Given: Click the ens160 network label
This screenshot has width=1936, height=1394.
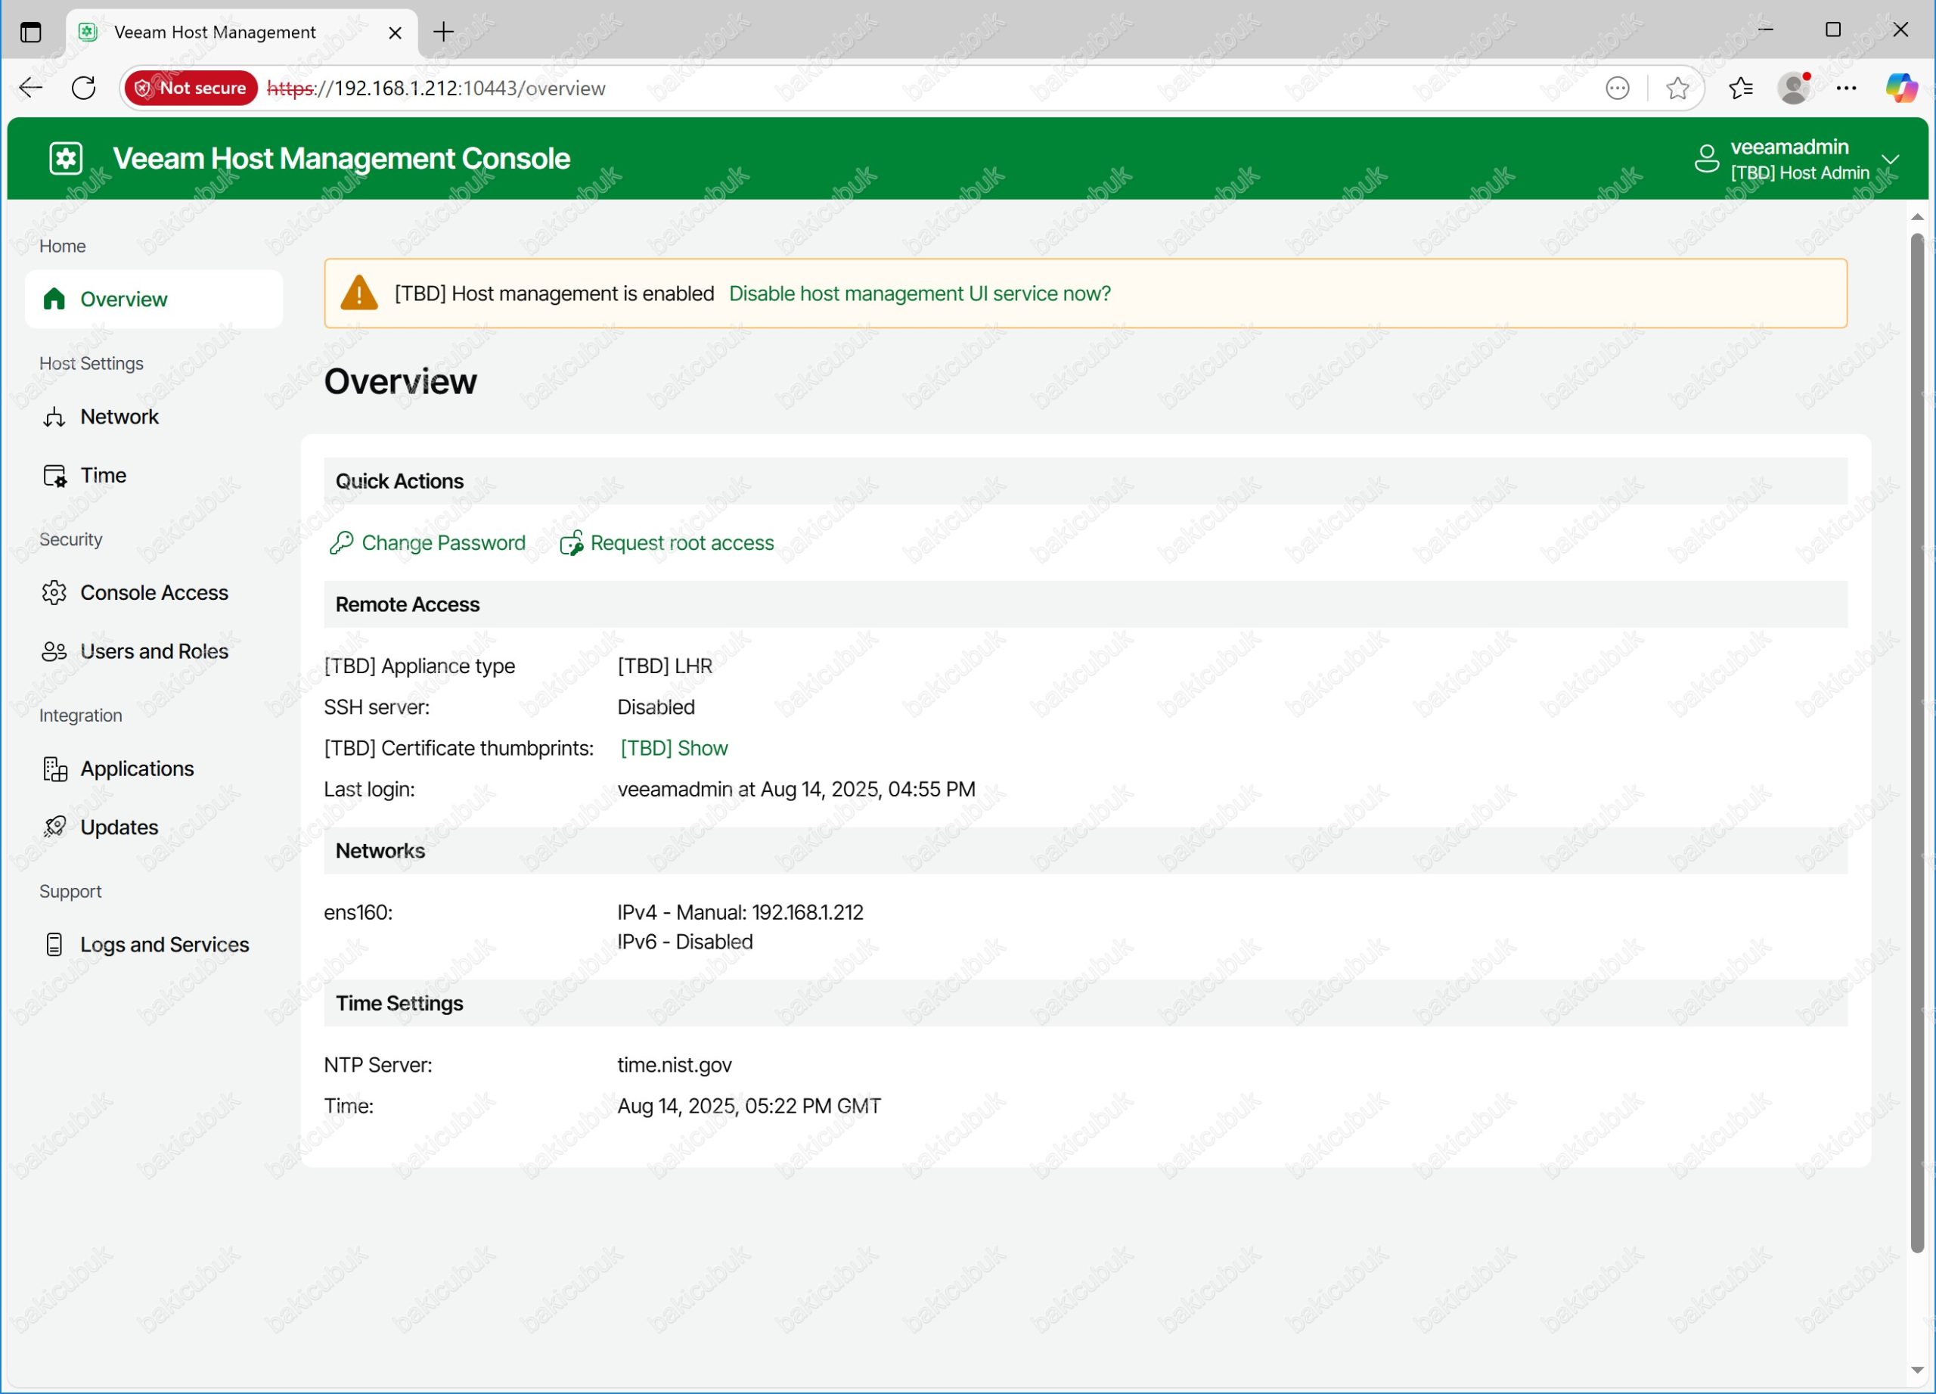Looking at the screenshot, I should click(x=358, y=912).
